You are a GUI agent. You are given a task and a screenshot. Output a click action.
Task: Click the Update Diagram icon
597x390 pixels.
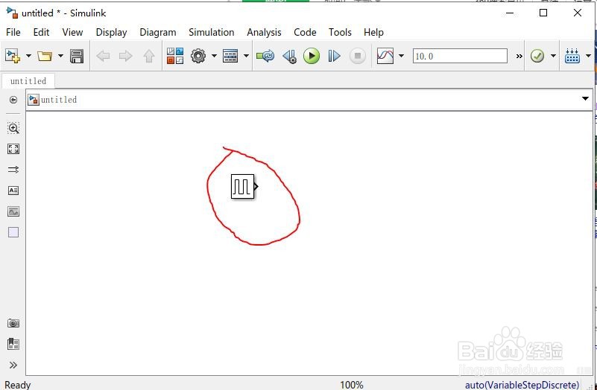click(x=265, y=57)
